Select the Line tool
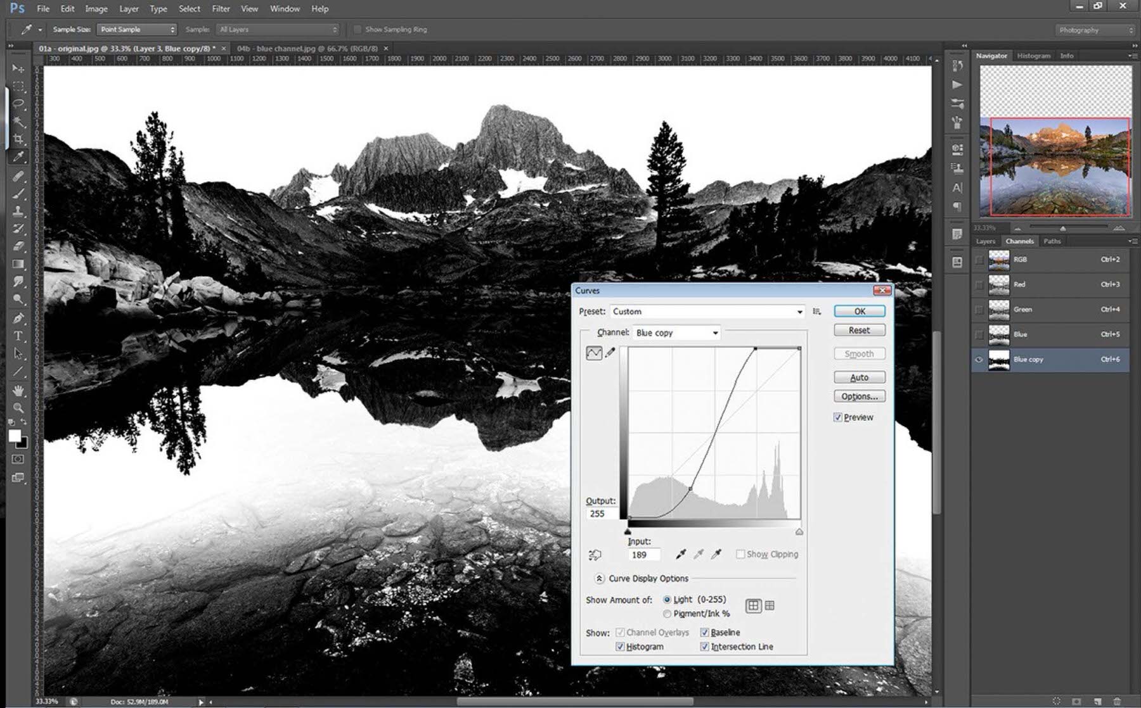1141x708 pixels. [18, 372]
